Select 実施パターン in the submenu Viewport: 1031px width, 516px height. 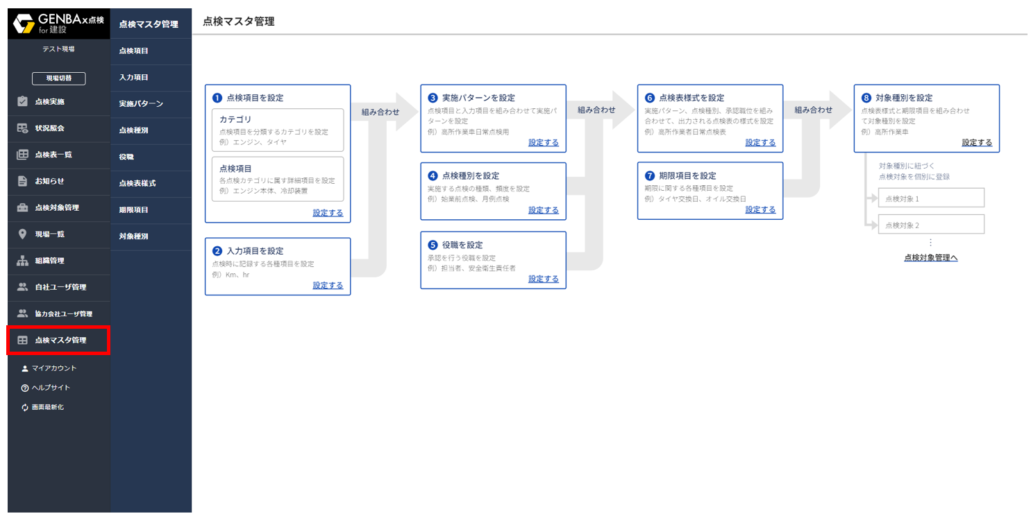[141, 104]
